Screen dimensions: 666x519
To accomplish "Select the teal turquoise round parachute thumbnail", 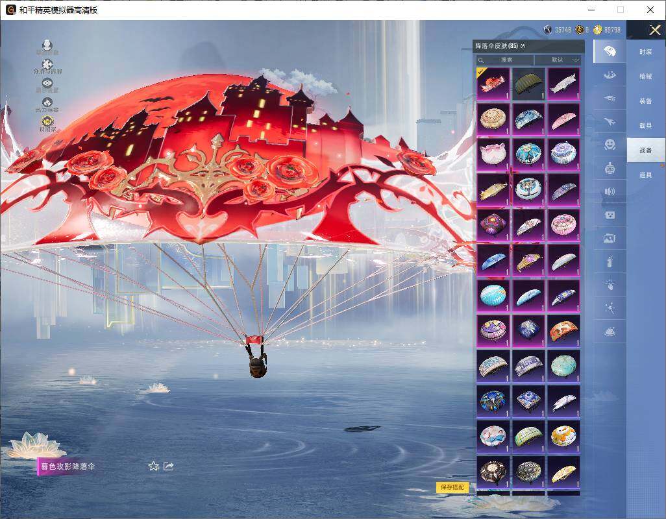I will point(563,366).
